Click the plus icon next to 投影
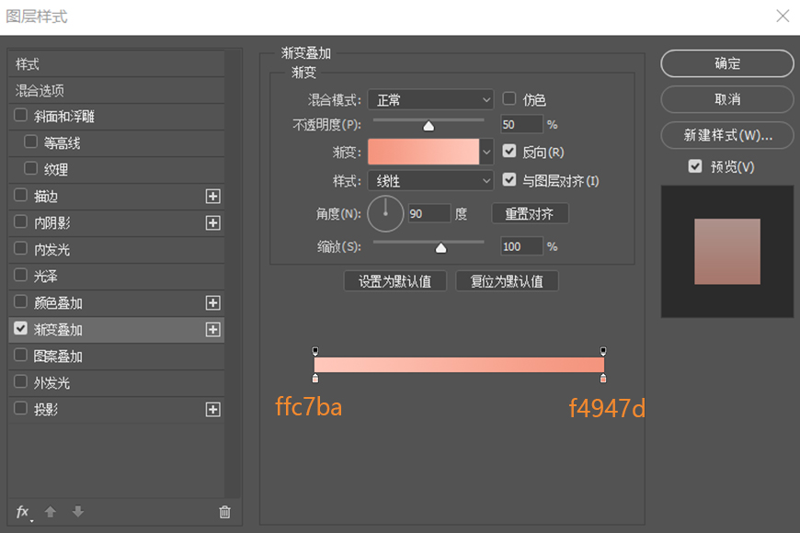The height and width of the screenshot is (533, 800). (x=212, y=408)
